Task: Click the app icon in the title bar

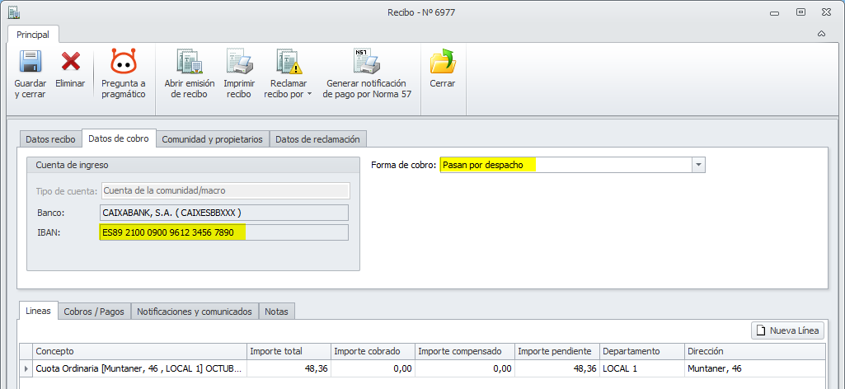Action: click(13, 12)
